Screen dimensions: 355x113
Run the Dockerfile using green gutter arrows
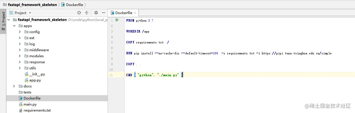[x=117, y=20]
